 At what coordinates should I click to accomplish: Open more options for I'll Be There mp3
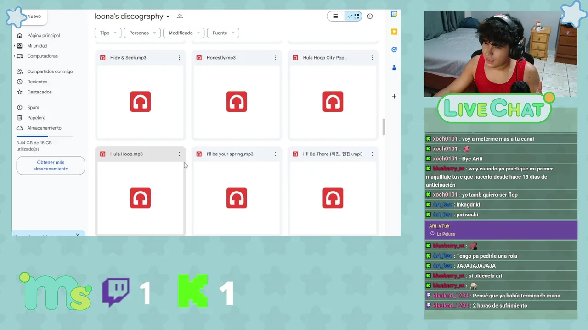pyautogui.click(x=372, y=154)
